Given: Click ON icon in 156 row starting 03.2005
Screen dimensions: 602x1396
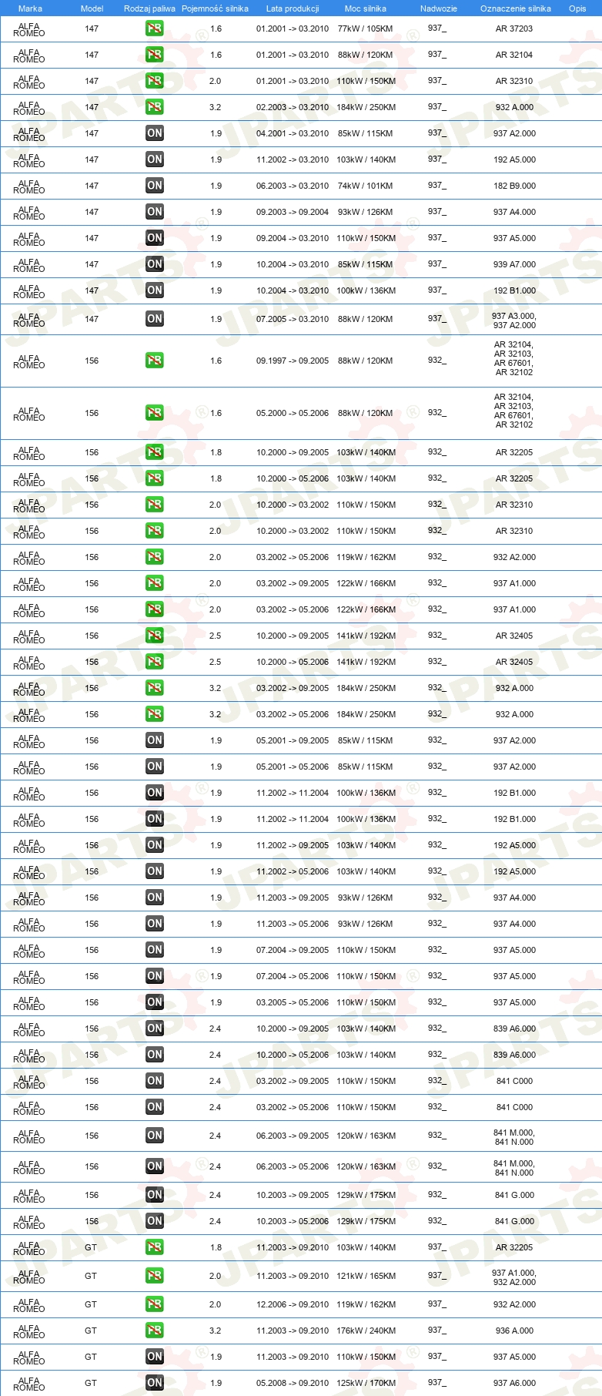Looking at the screenshot, I should click(155, 1002).
